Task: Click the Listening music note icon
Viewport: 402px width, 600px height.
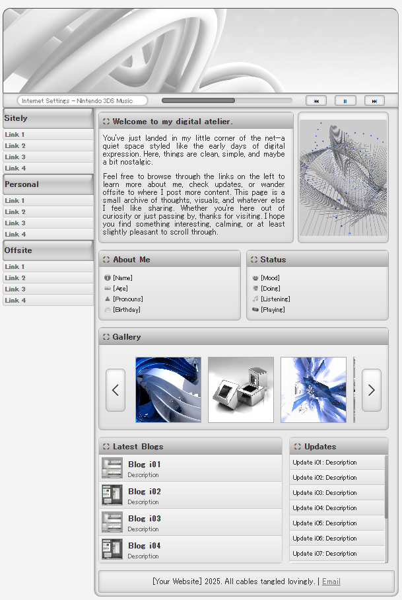Action: [255, 299]
